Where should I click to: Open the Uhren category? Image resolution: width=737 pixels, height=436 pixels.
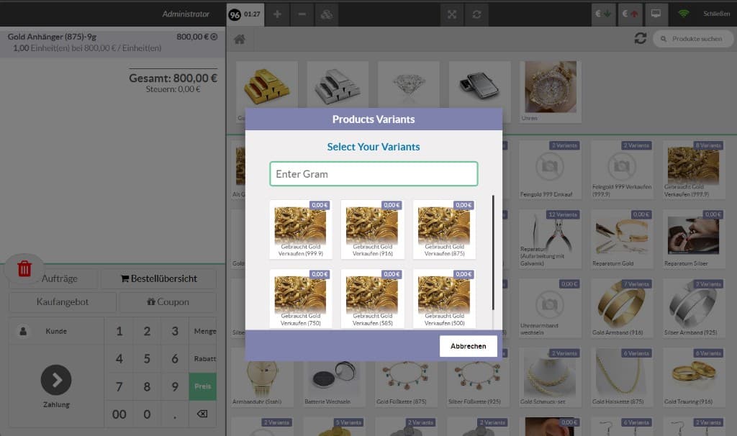coord(551,91)
